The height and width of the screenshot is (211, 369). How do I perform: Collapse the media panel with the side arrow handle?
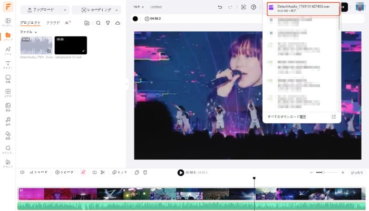(127, 84)
